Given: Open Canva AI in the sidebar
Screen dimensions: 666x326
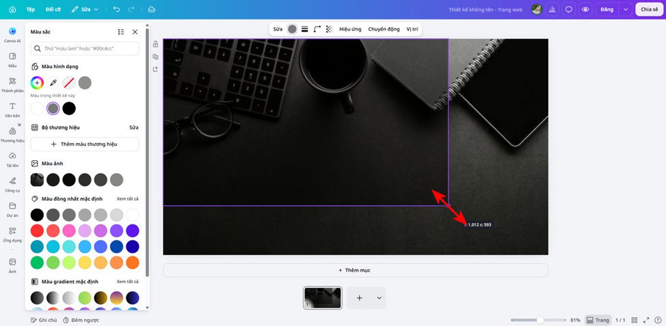Looking at the screenshot, I should pos(12,34).
